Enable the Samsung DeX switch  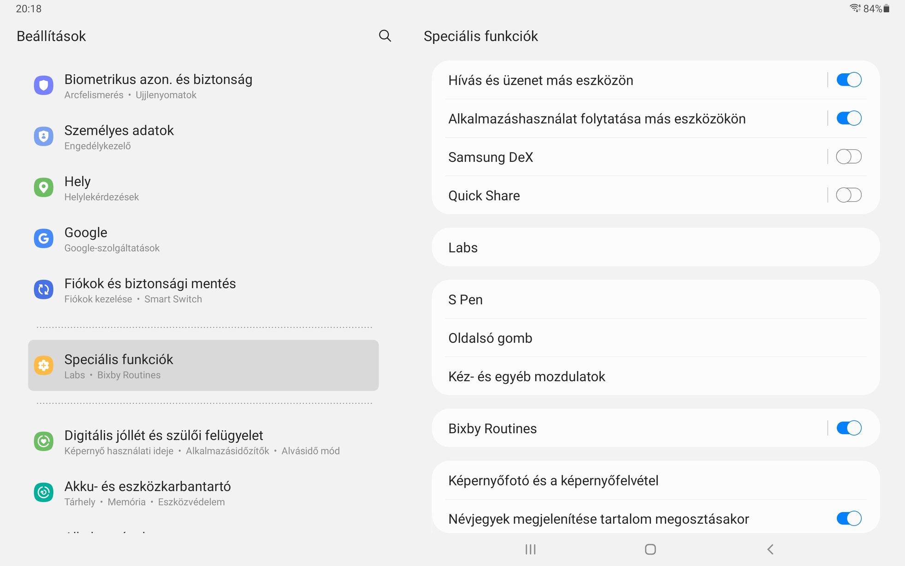pyautogui.click(x=849, y=157)
